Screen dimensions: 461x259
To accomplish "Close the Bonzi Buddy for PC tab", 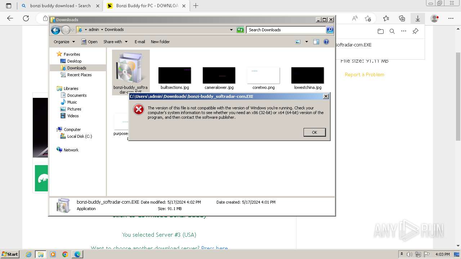I will coord(184,6).
